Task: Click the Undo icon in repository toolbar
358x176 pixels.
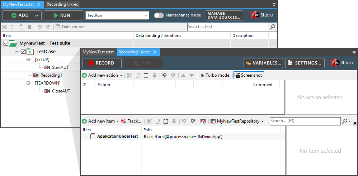Action: 184,121
